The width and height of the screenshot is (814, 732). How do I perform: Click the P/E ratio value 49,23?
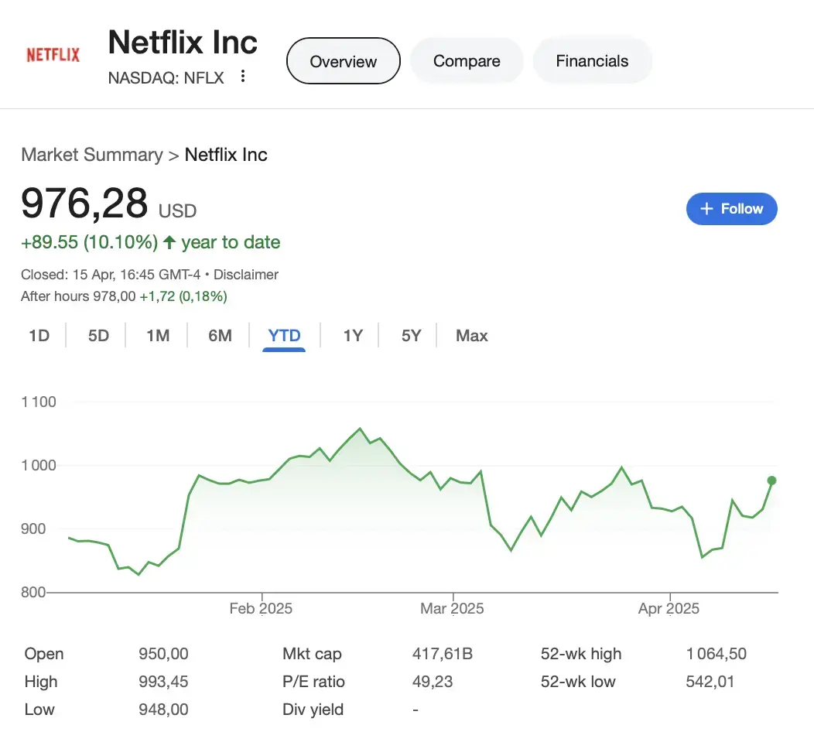[x=433, y=681]
